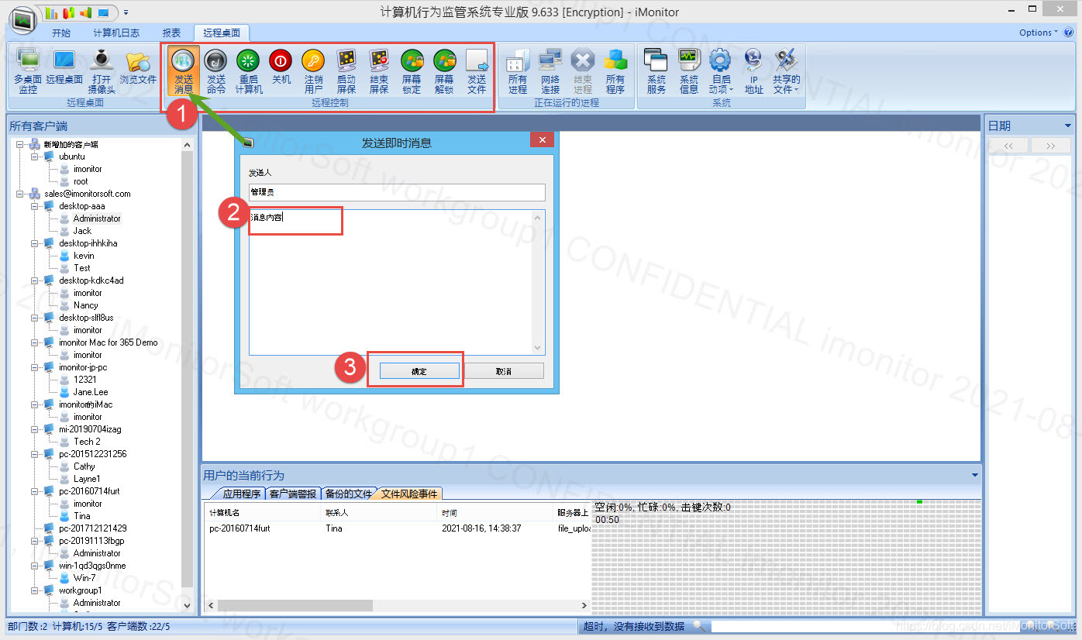Select user Jack in client tree
The height and width of the screenshot is (640, 1082).
point(82,231)
